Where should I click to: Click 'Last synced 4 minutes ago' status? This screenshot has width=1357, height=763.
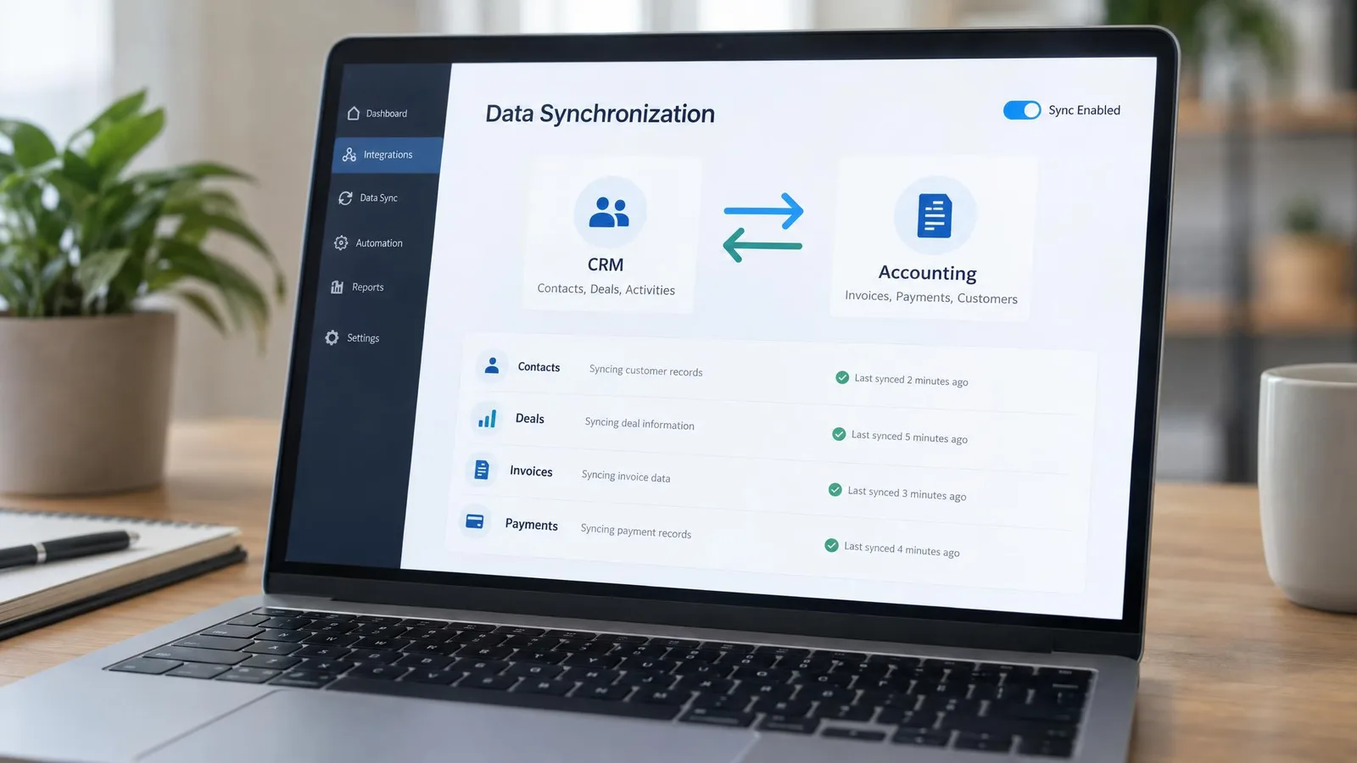click(902, 549)
